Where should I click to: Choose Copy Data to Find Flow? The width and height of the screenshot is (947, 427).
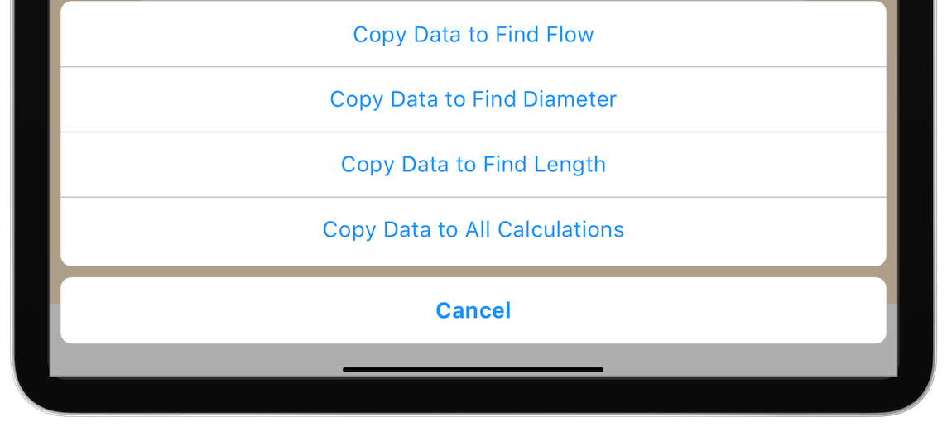(473, 34)
